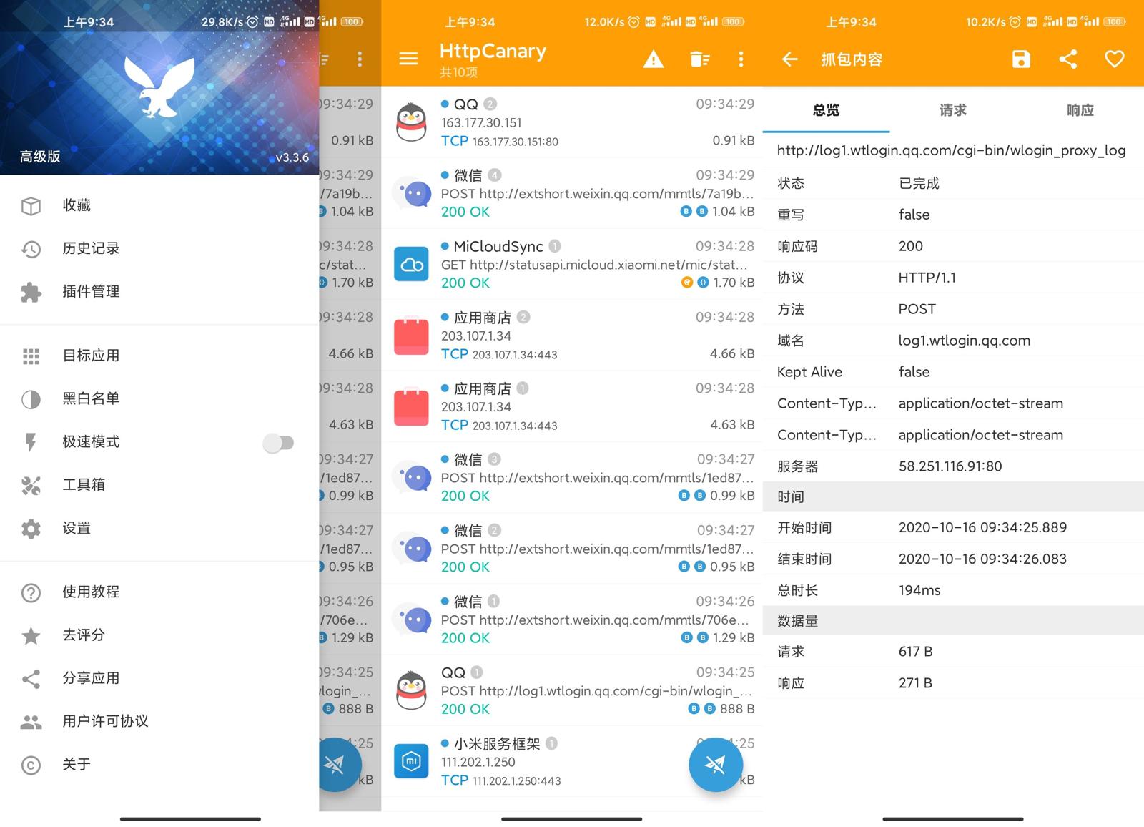This screenshot has height=827, width=1144.
Task: Tap the back arrow on 抓包内容 page
Action: 789,59
